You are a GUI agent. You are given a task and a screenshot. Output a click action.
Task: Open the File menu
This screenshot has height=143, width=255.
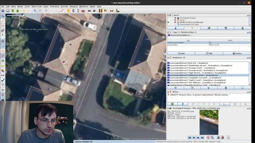coord(2,7)
